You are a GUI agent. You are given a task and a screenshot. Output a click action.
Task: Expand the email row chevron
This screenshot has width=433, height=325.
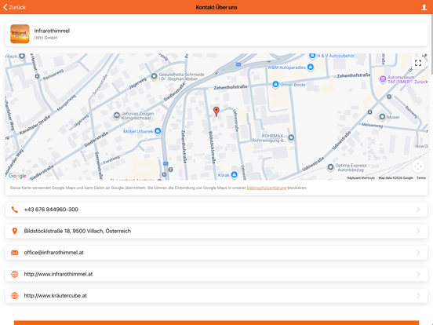(418, 253)
